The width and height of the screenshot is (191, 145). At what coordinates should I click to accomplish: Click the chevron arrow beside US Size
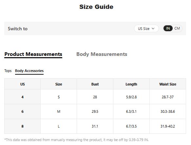(153, 29)
